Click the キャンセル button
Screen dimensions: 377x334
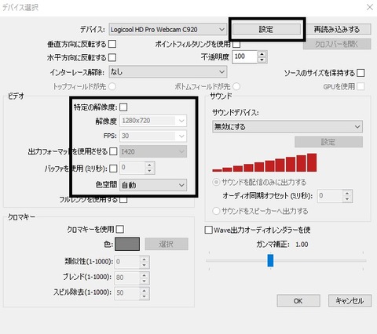point(350,301)
